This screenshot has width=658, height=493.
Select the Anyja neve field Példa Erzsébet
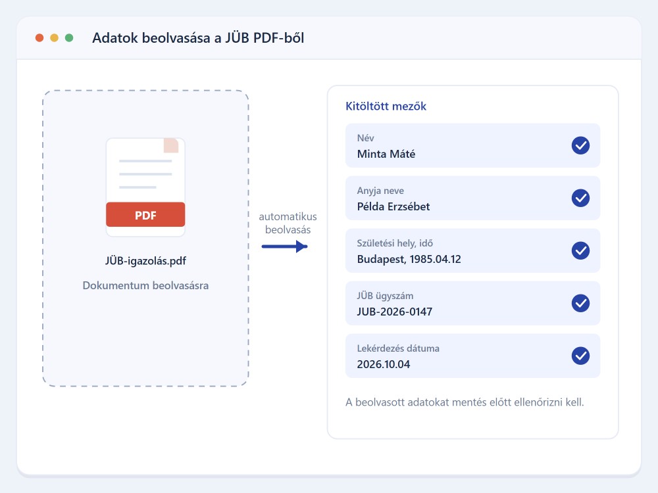tap(472, 198)
